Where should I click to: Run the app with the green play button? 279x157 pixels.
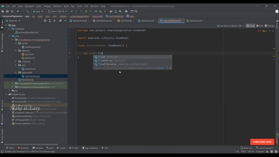[x=72, y=11]
